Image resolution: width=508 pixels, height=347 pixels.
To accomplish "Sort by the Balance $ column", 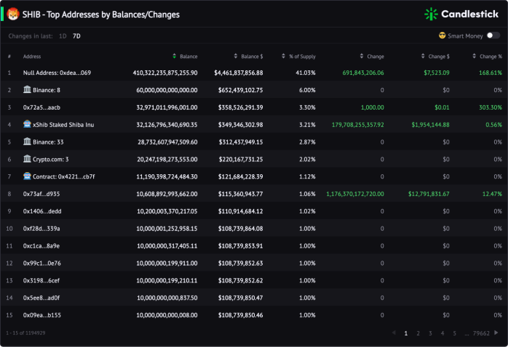I will (x=248, y=56).
